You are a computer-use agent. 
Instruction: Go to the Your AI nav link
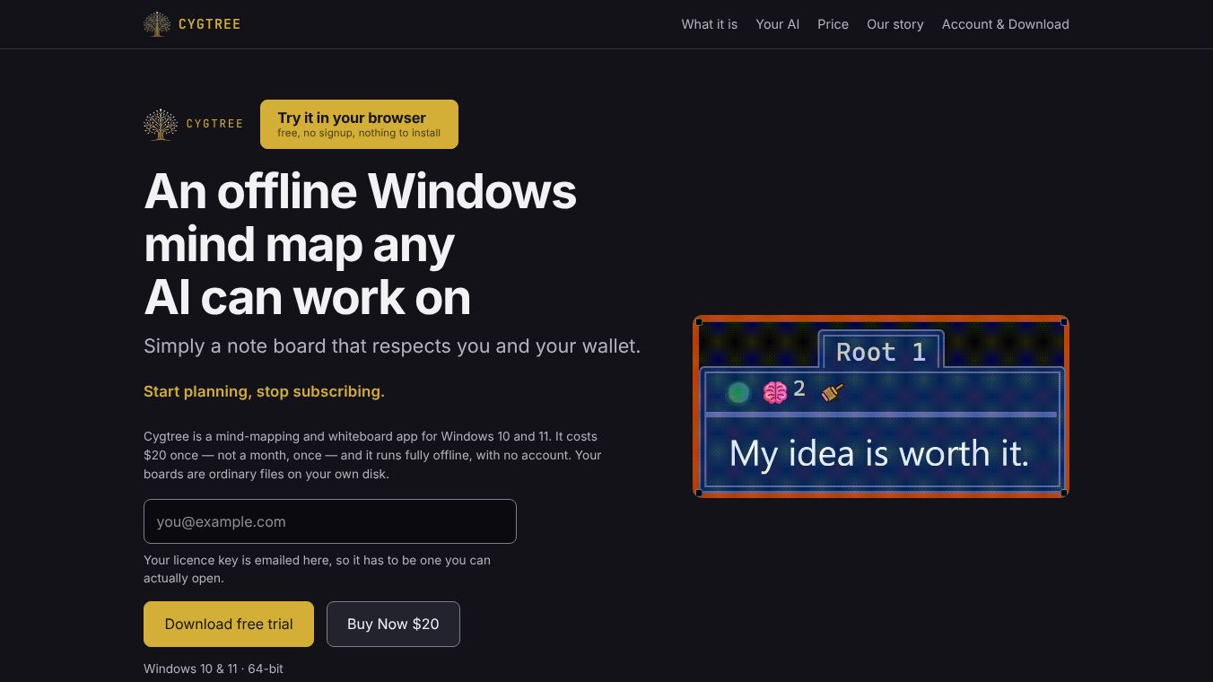pos(778,24)
